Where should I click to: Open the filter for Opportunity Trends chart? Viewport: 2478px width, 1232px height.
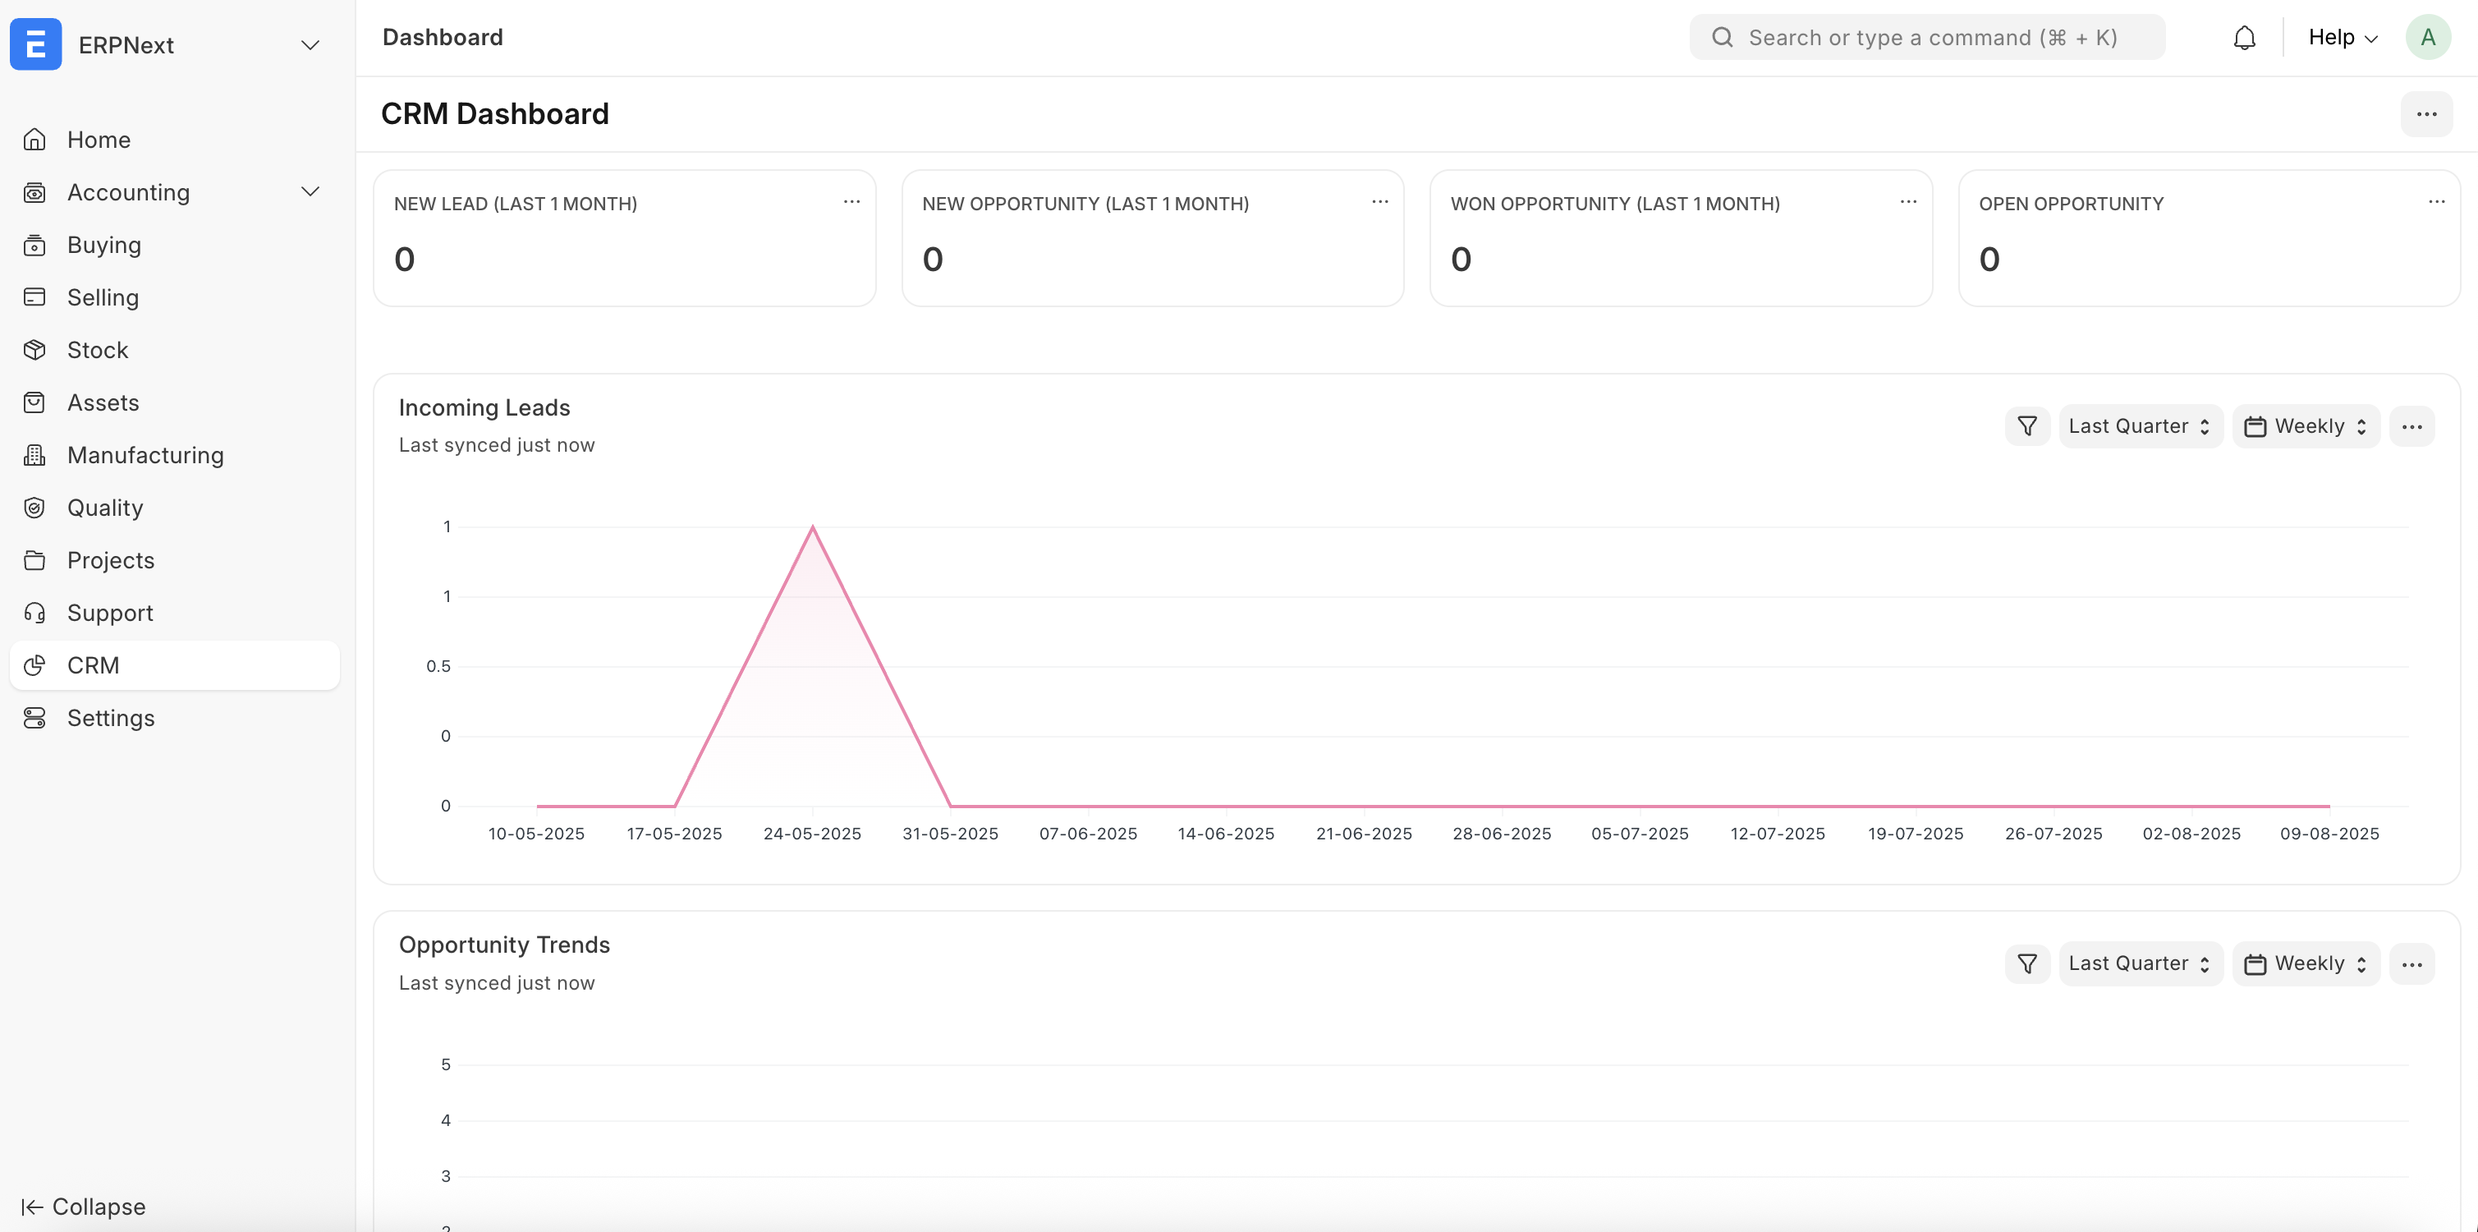click(x=2027, y=963)
